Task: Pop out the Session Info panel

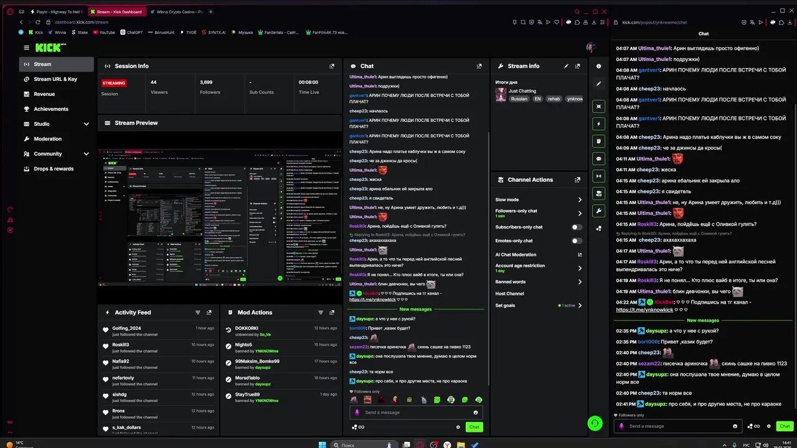Action: 332,66
